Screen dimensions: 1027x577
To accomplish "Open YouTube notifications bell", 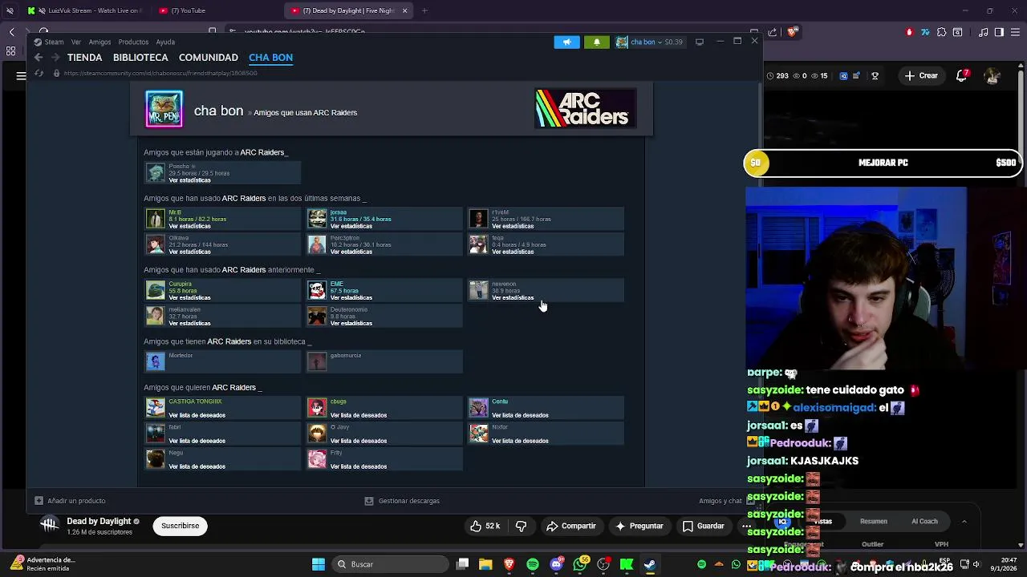I will pyautogui.click(x=962, y=75).
